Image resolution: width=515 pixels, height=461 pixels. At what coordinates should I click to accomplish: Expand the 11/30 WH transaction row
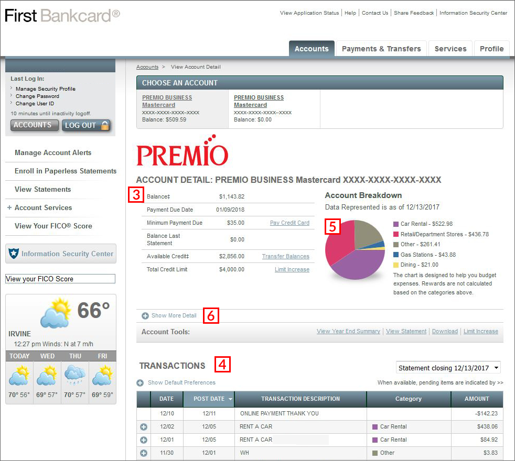pyautogui.click(x=144, y=453)
